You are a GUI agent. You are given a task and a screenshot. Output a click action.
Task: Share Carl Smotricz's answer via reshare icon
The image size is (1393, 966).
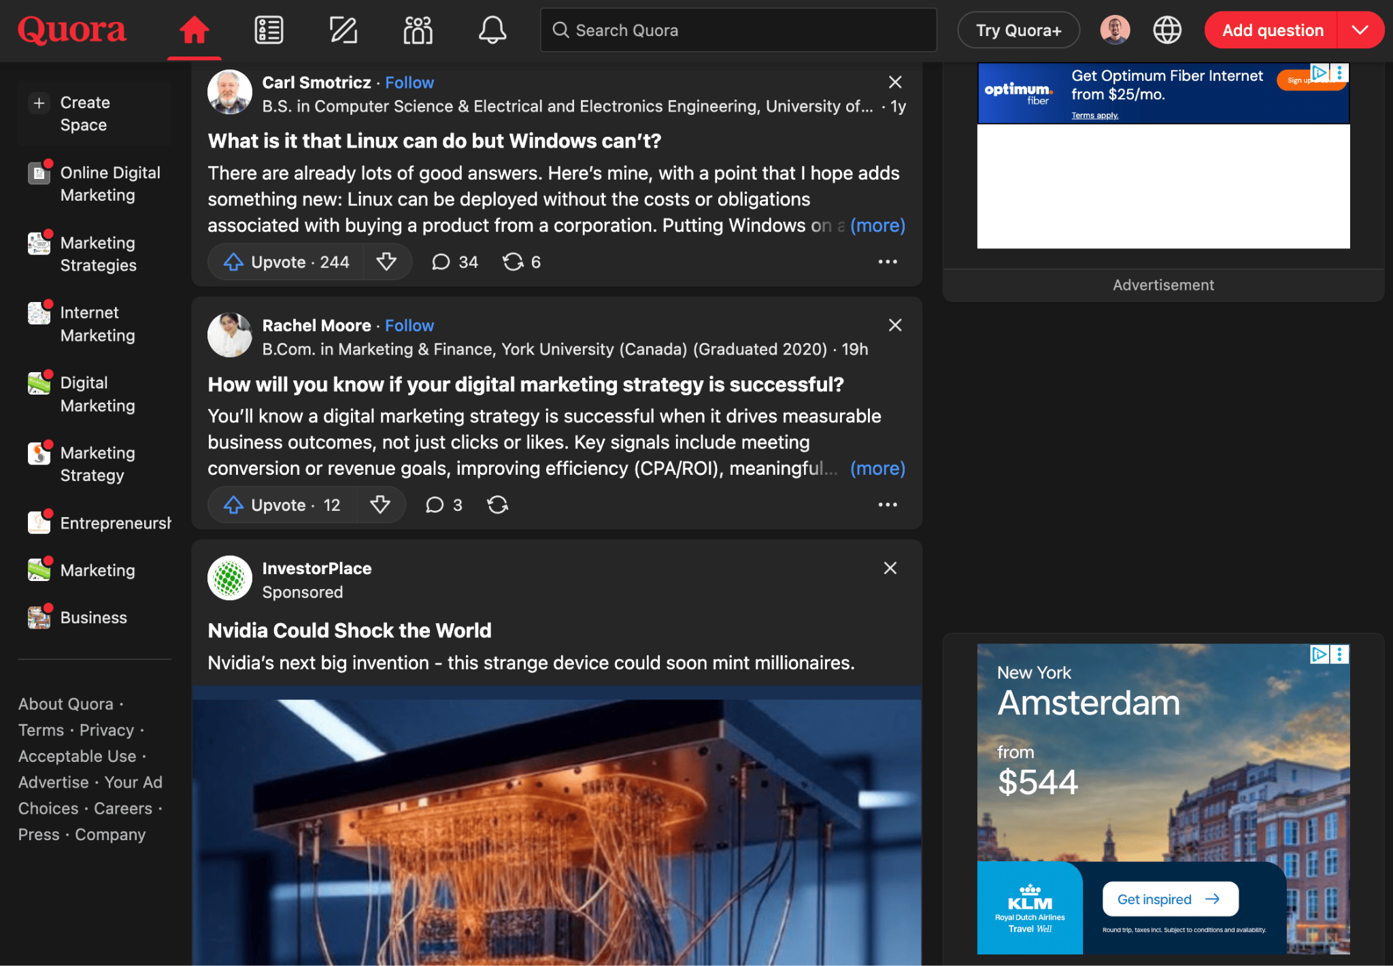[514, 262]
